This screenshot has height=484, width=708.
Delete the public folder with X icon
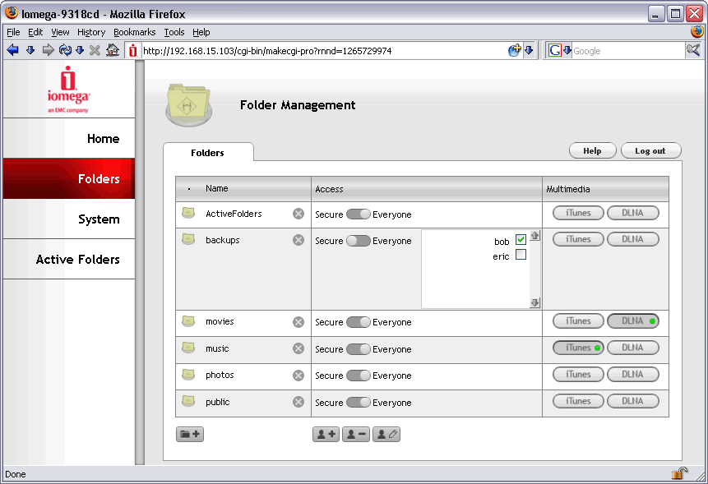(x=298, y=402)
